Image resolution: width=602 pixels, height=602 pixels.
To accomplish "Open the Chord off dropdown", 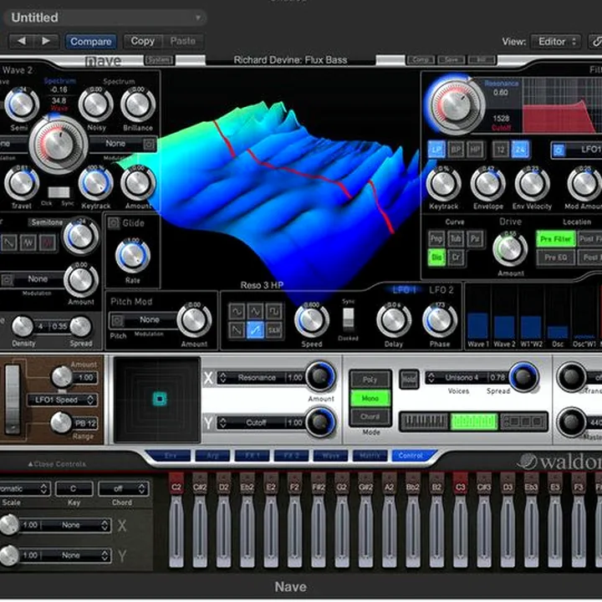I will click(123, 489).
